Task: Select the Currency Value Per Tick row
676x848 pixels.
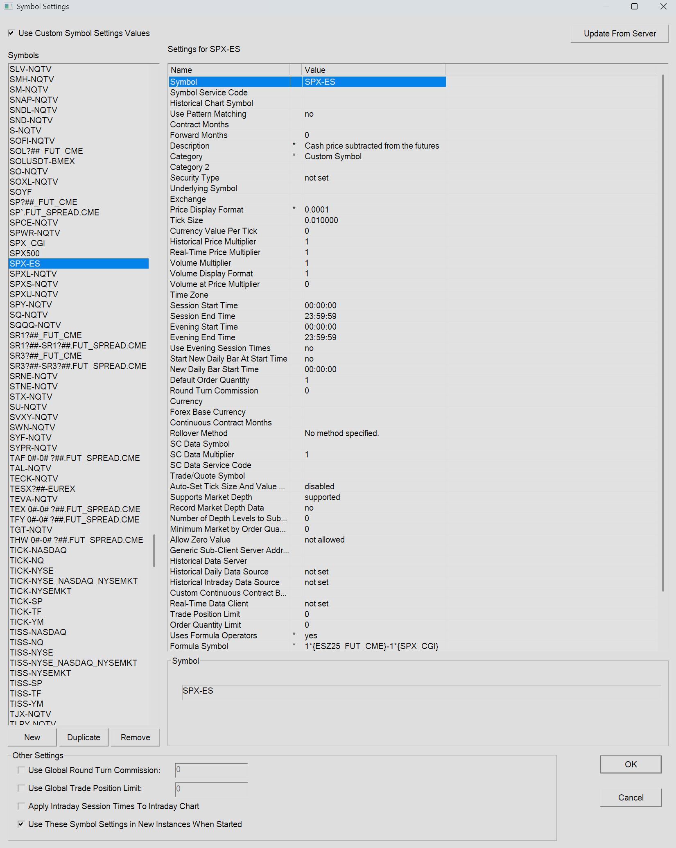Action: click(x=307, y=231)
